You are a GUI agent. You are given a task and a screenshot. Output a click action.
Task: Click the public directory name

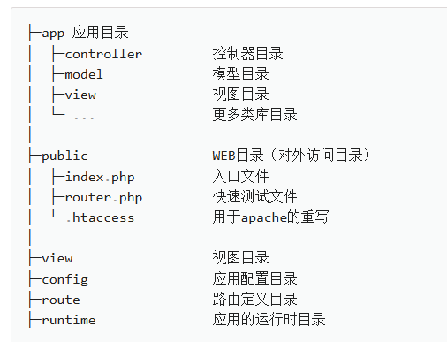(x=64, y=156)
